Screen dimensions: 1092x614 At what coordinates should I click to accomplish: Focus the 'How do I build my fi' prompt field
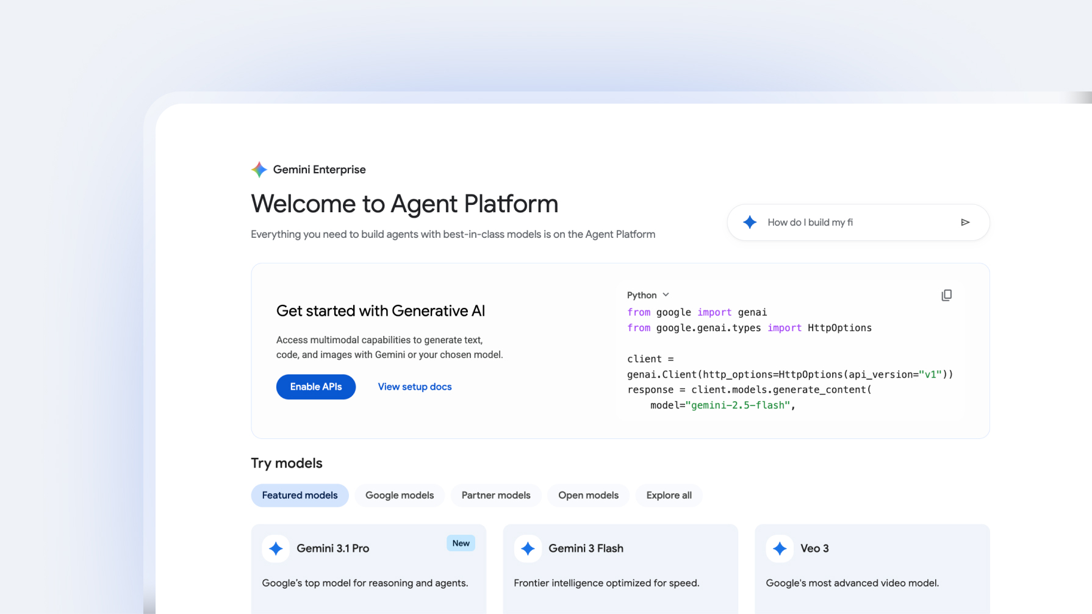[858, 223]
